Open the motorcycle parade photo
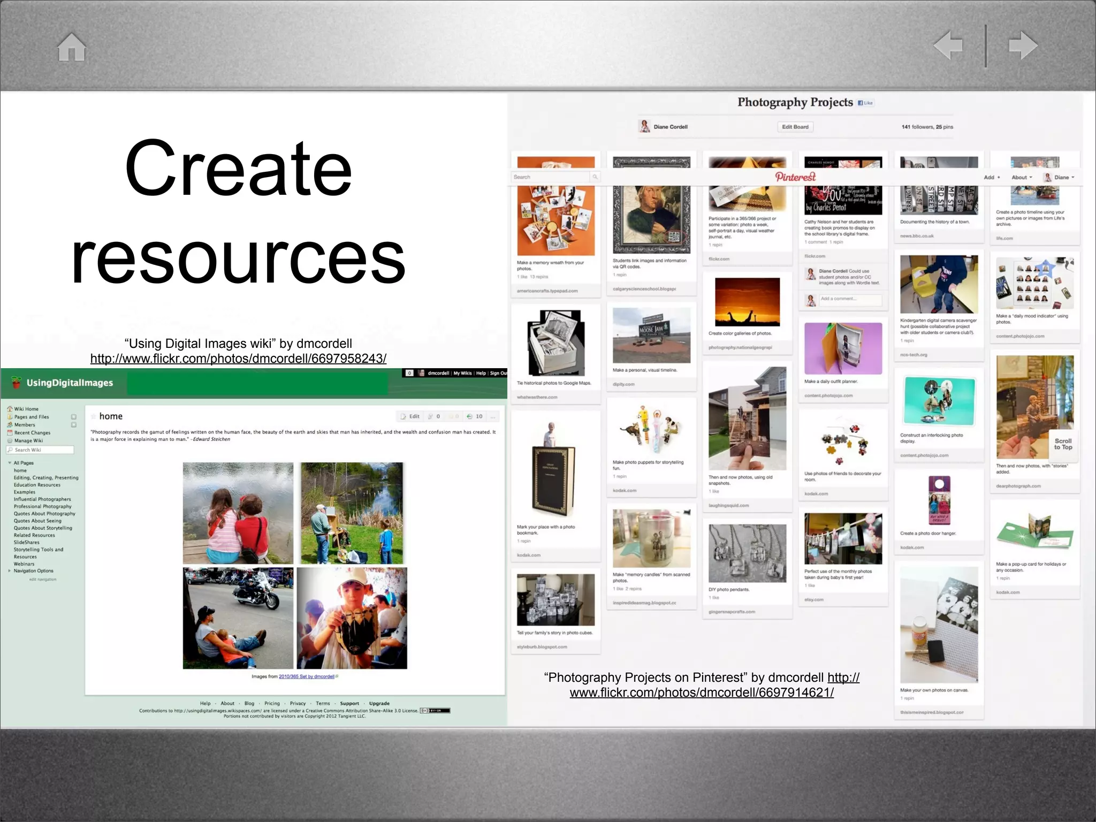 point(238,618)
